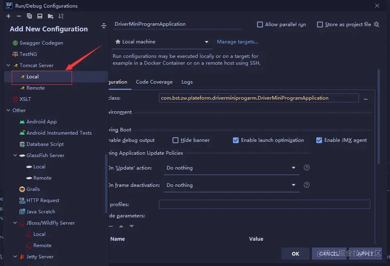Select Remote under Tomcat Server

(35, 88)
